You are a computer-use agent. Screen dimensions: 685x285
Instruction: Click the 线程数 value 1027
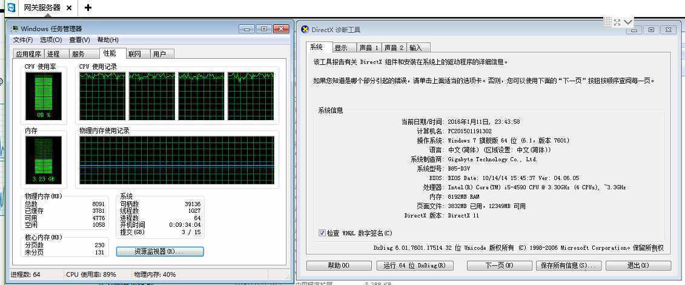click(x=194, y=210)
